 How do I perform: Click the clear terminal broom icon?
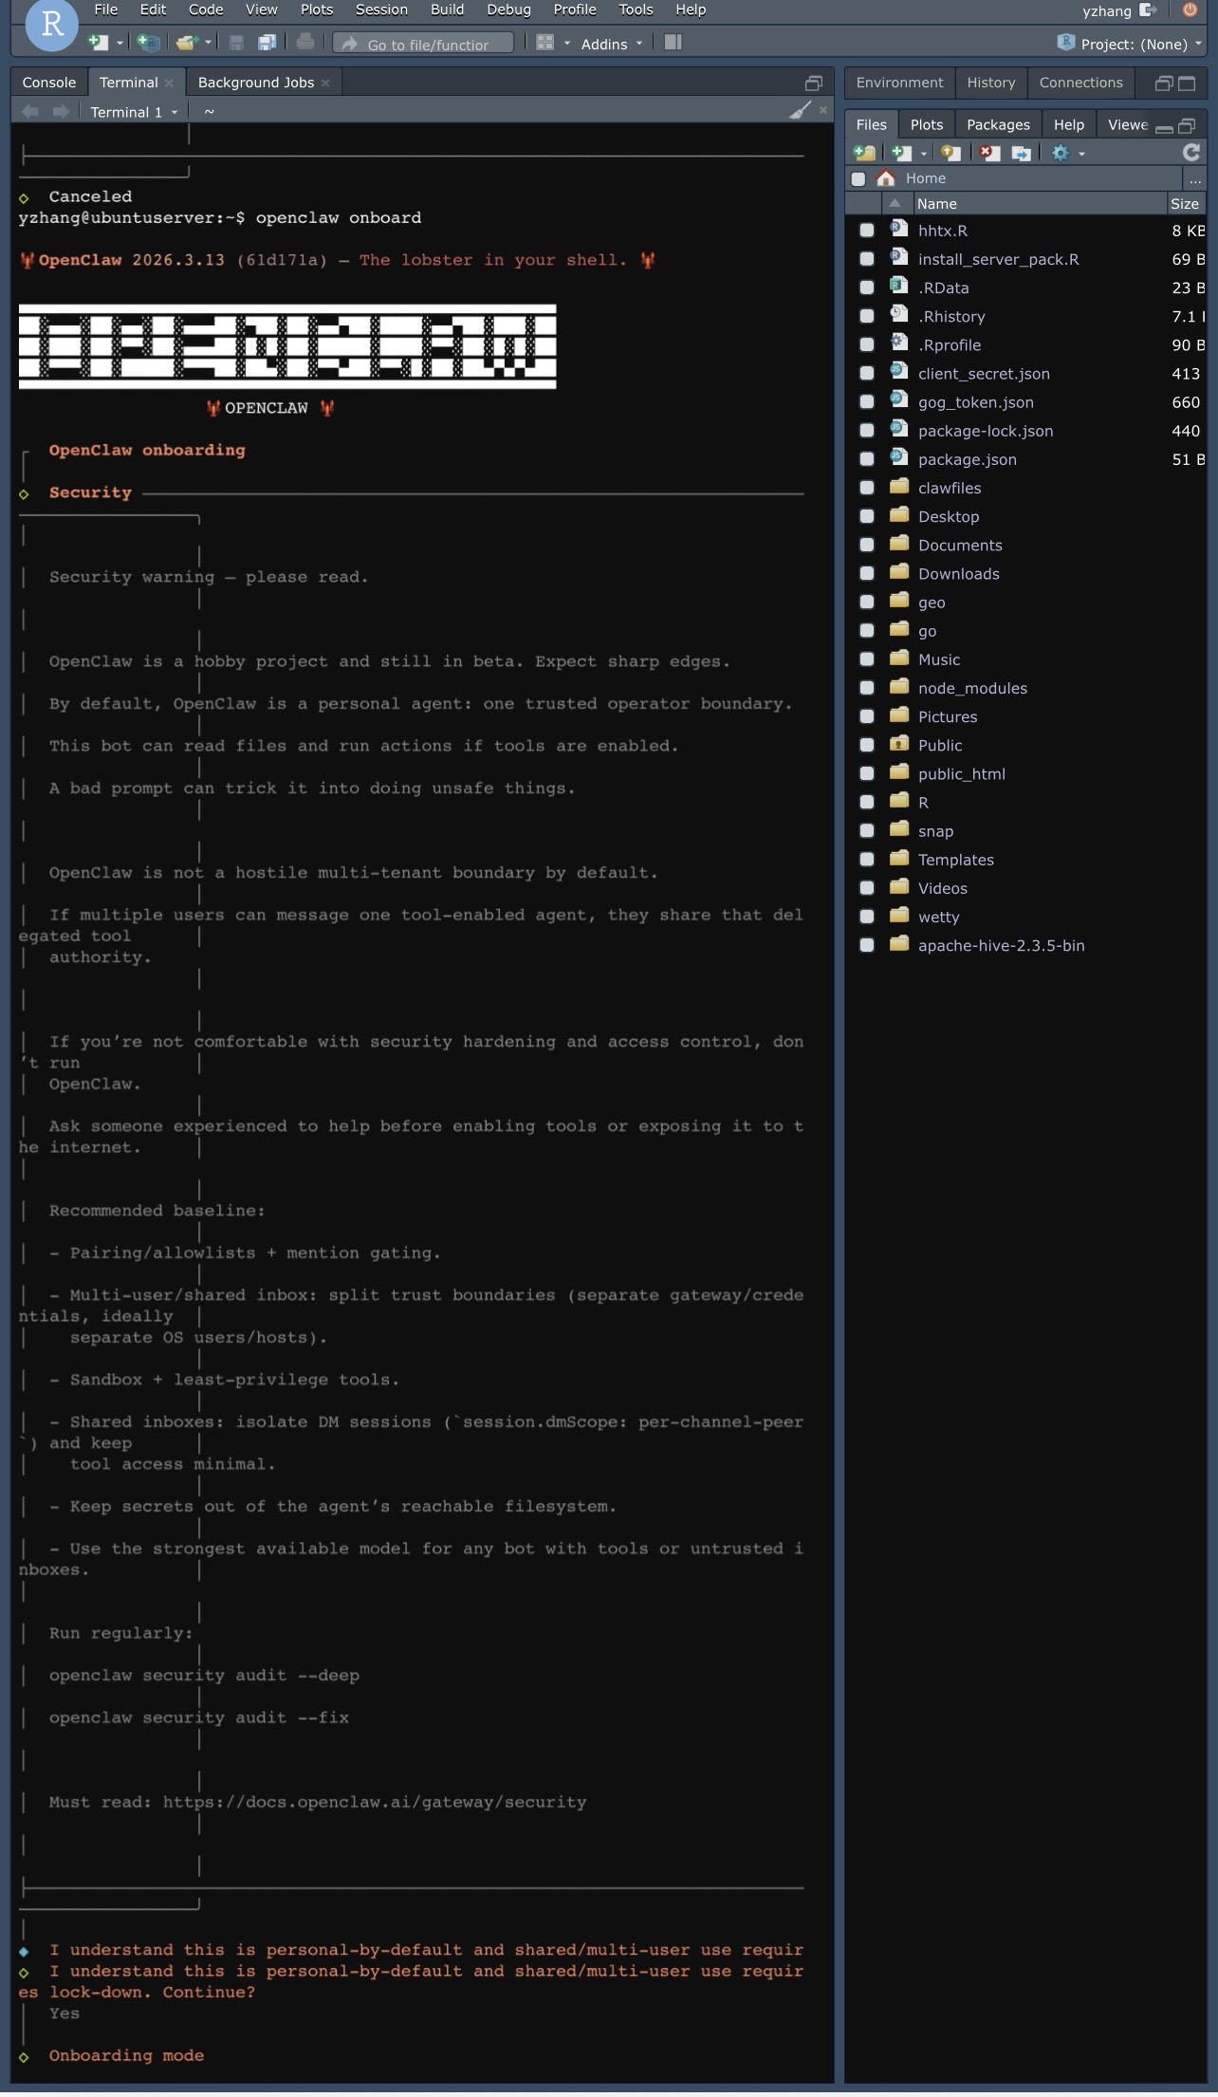tap(800, 111)
